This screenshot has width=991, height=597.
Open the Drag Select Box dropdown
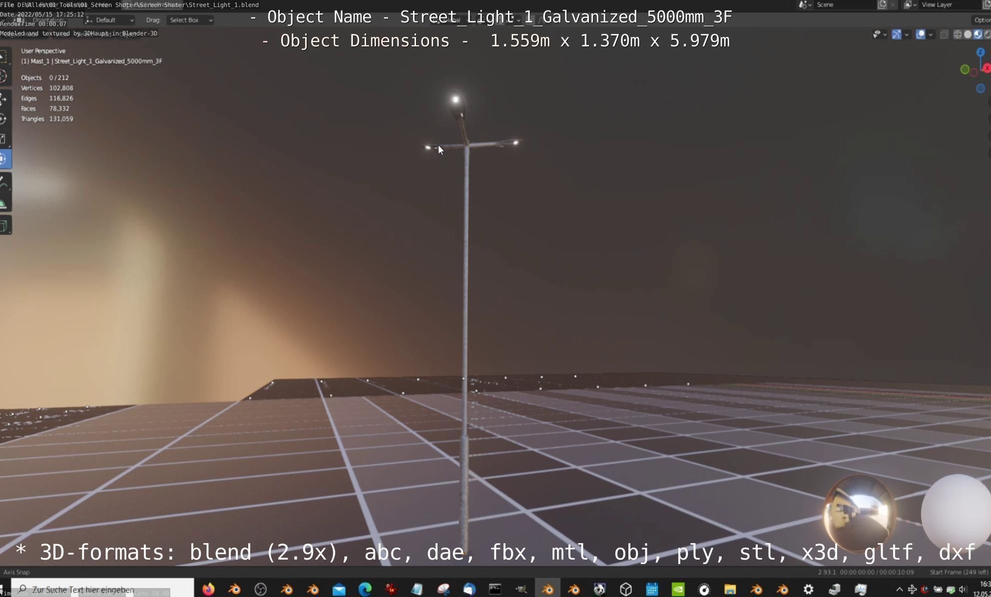pyautogui.click(x=190, y=20)
